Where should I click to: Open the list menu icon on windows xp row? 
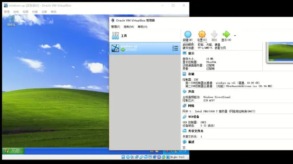(x=175, y=48)
